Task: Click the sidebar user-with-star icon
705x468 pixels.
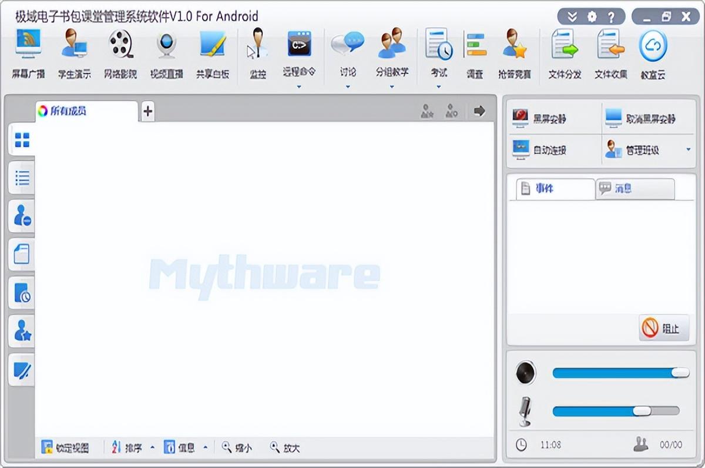Action: coord(22,332)
